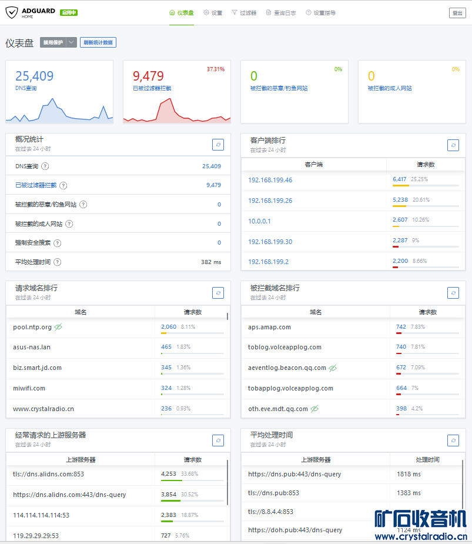472x544 pixels.
Task: Open client 10.0.0.1
Action: click(x=259, y=221)
